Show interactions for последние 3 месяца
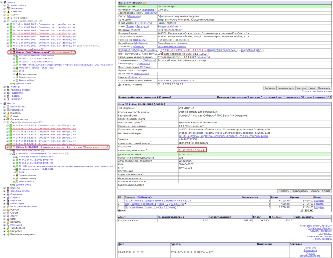333x258 pixels. [246, 97]
